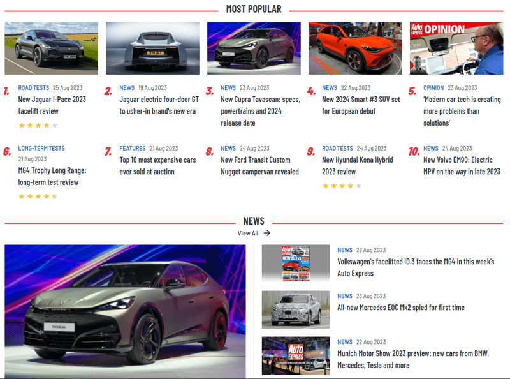Click the Most Popular section heading
The width and height of the screenshot is (510, 379).
click(x=254, y=9)
